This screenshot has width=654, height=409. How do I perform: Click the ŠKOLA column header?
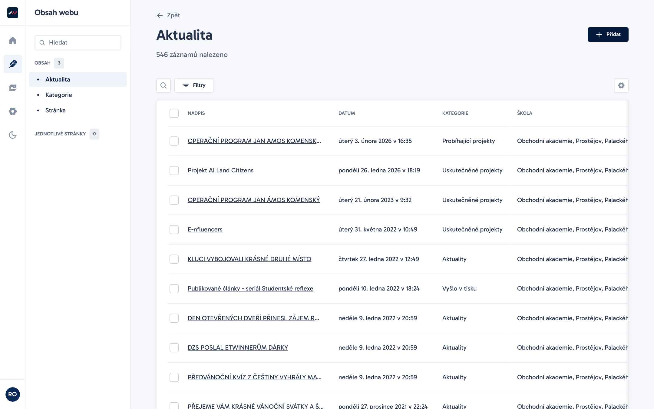tap(524, 113)
